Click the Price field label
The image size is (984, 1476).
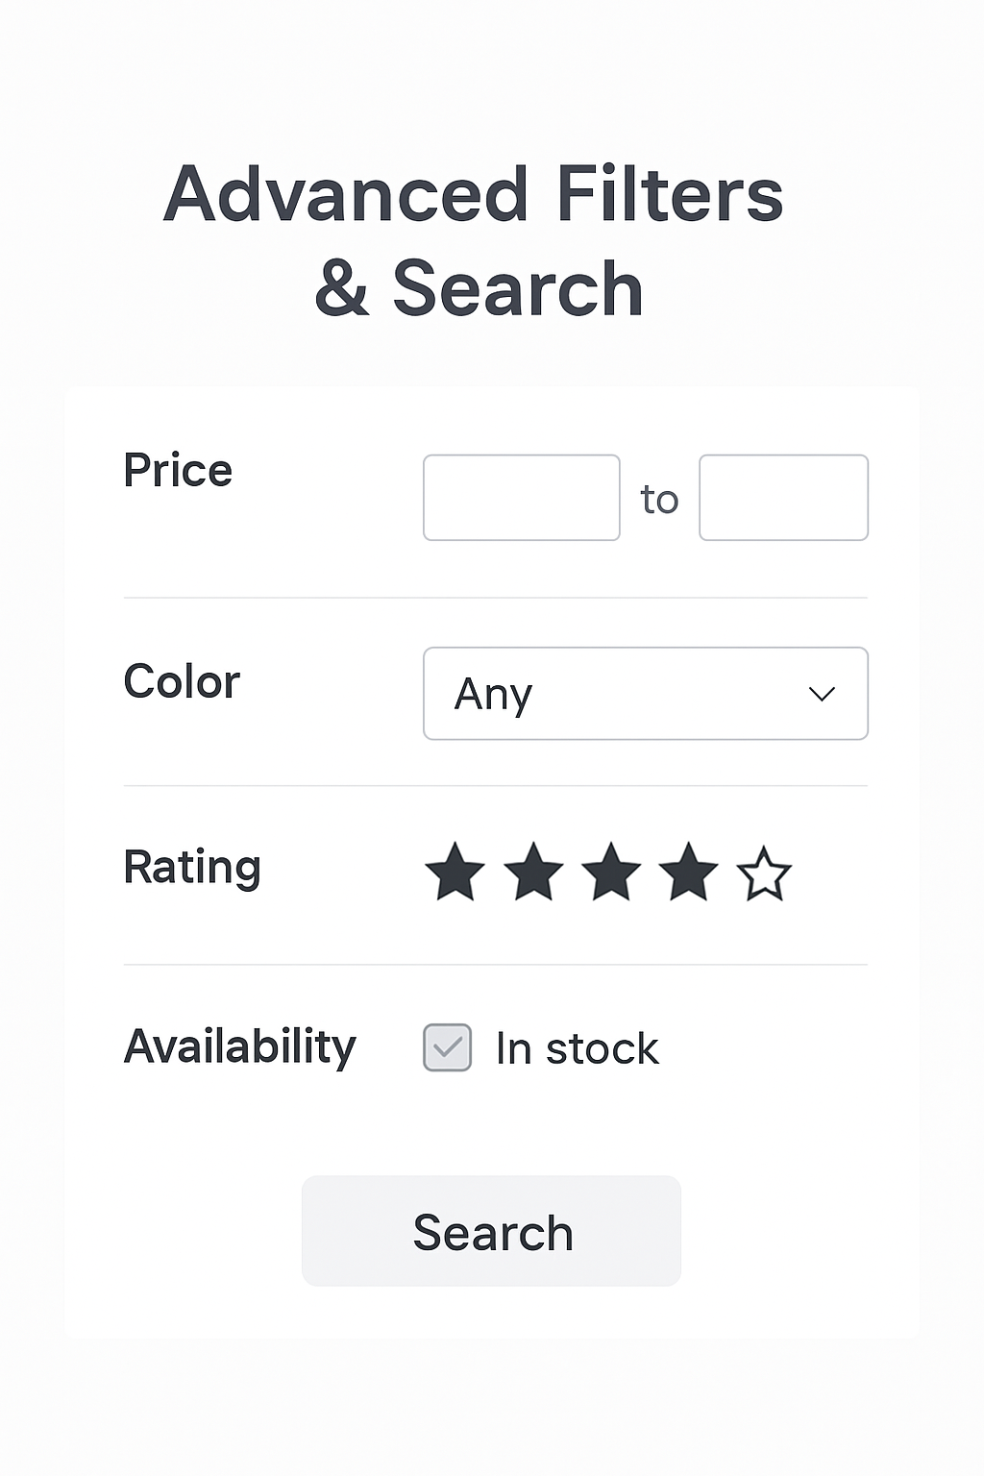[x=178, y=471]
